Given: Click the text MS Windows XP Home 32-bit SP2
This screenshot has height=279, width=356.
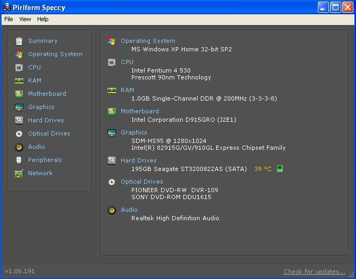Looking at the screenshot, I should (x=182, y=49).
